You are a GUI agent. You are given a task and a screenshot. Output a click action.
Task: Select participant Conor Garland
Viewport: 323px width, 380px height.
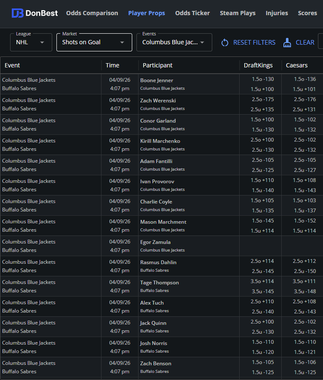[x=158, y=121]
